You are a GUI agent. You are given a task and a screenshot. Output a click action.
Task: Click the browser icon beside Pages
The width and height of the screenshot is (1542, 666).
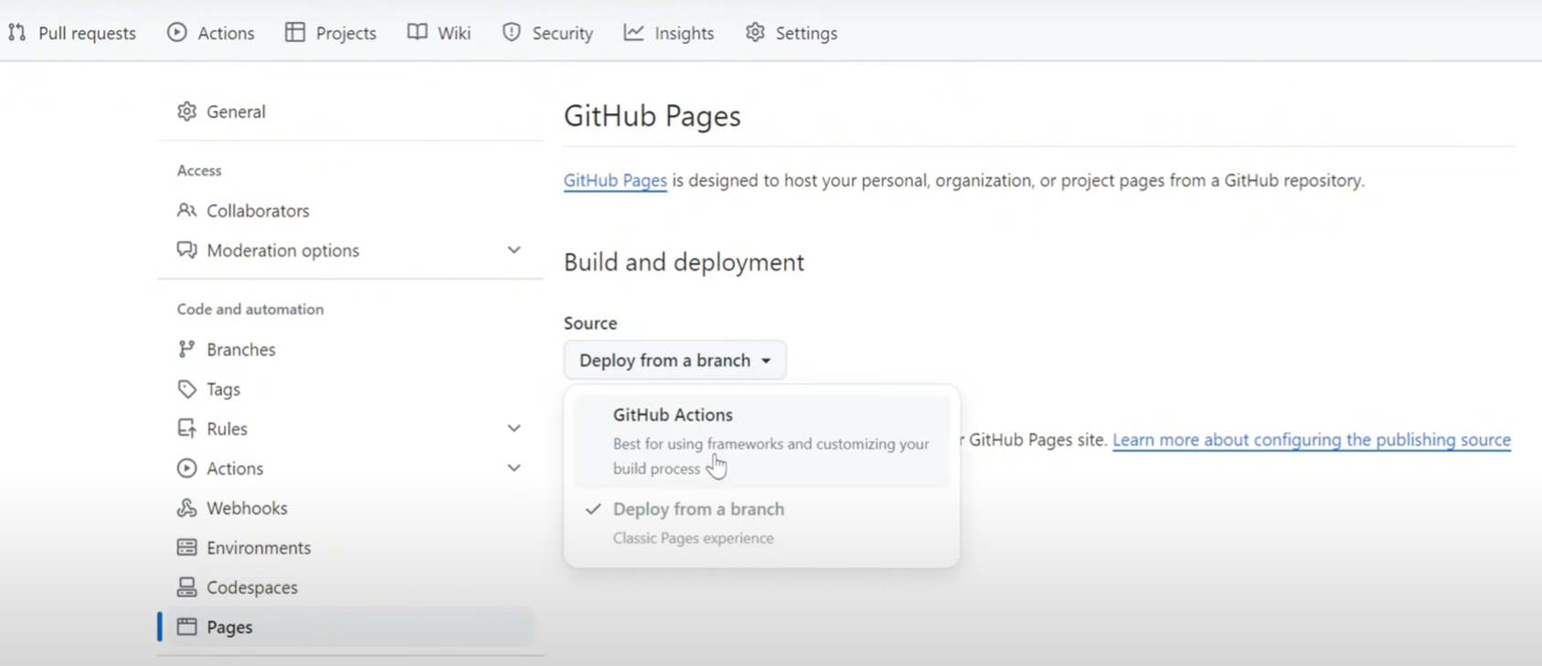click(187, 627)
